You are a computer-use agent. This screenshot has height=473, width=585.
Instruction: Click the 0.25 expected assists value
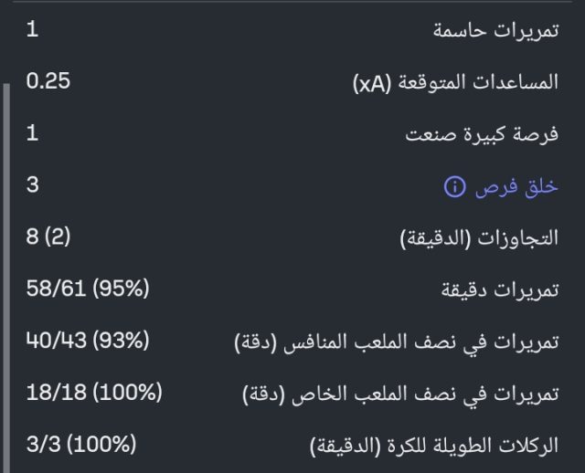click(48, 81)
